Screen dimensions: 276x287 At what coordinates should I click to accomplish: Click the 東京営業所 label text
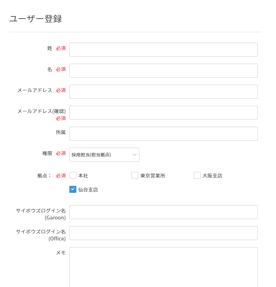point(153,176)
